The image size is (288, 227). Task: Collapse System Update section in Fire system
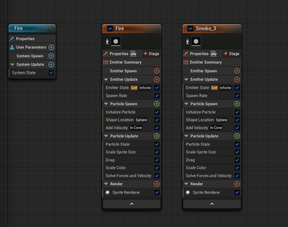12,64
